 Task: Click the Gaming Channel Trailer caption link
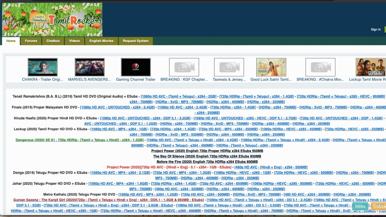[136, 80]
